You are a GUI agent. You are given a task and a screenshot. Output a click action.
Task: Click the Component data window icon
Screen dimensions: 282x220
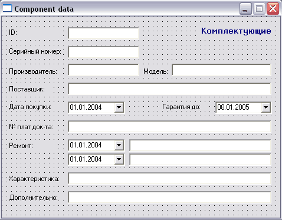point(7,8)
